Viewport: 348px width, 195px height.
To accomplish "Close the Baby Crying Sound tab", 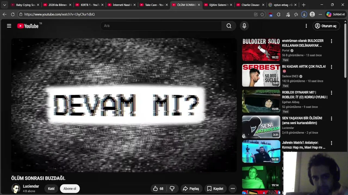I will tap(38, 5).
